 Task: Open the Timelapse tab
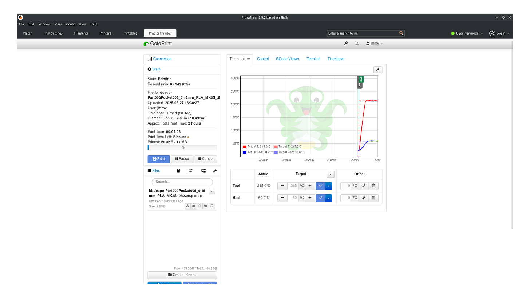(x=336, y=59)
